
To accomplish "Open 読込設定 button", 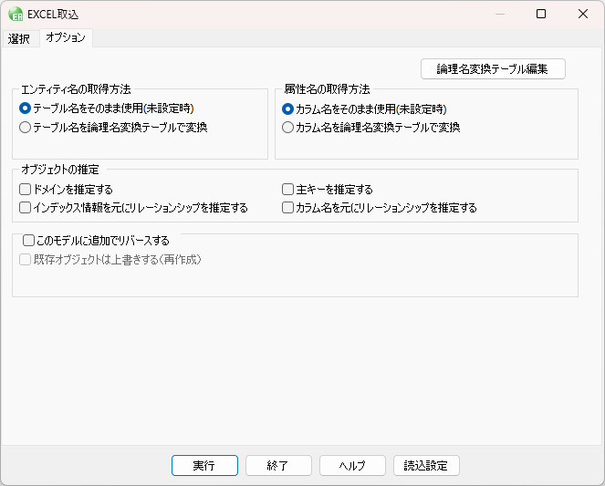I will point(426,466).
